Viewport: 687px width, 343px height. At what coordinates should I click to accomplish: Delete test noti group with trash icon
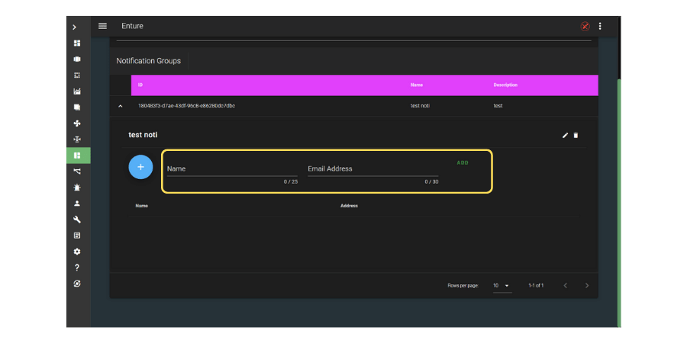(576, 136)
